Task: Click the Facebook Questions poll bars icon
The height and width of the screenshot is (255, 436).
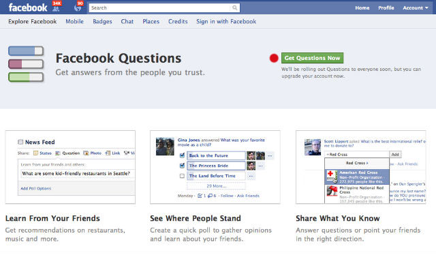Action: [x=26, y=64]
